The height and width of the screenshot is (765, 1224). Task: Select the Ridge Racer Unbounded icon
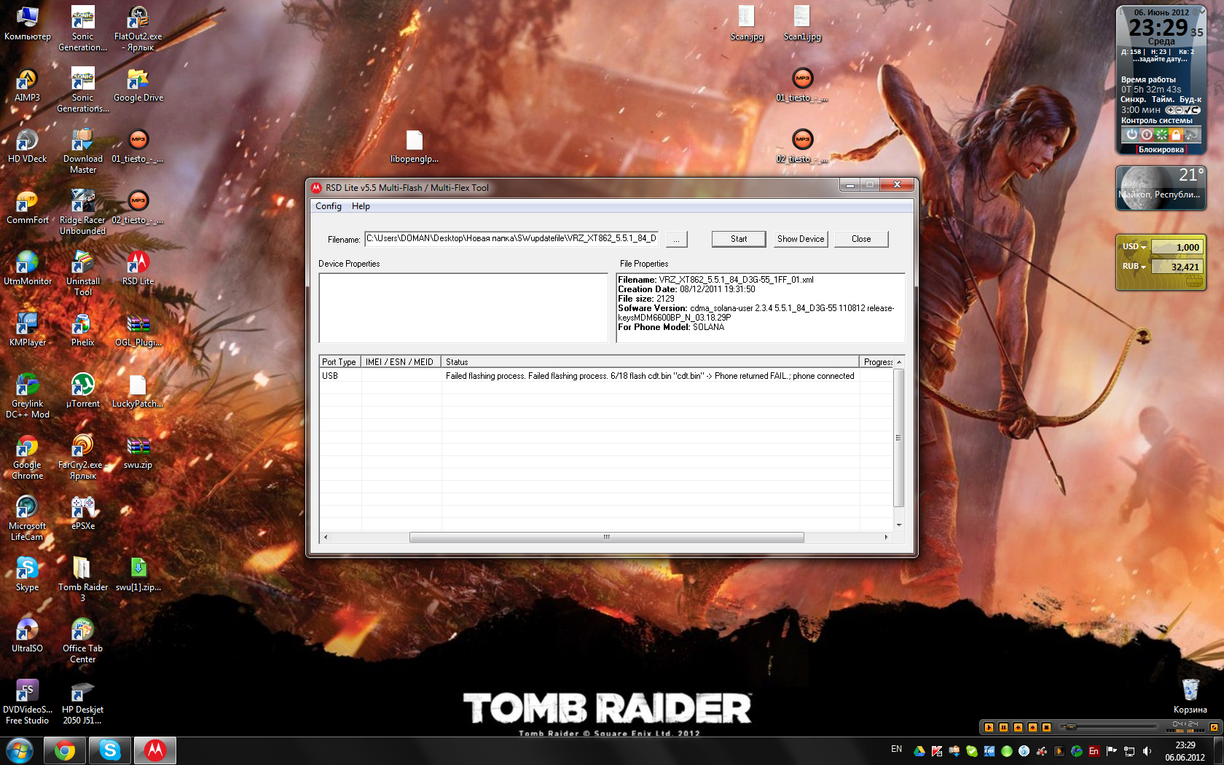[x=83, y=213]
